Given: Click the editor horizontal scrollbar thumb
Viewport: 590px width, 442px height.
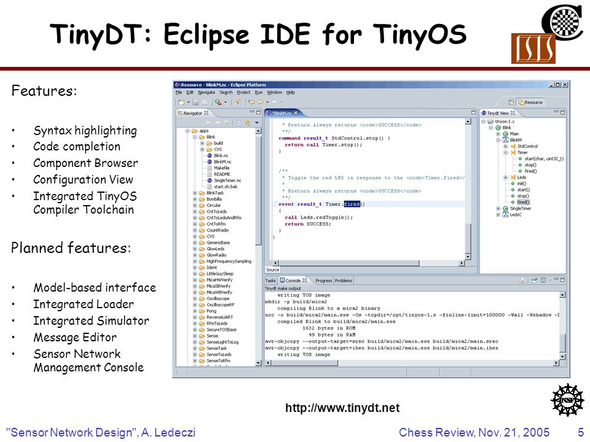Looking at the screenshot, I should pyautogui.click(x=349, y=263).
